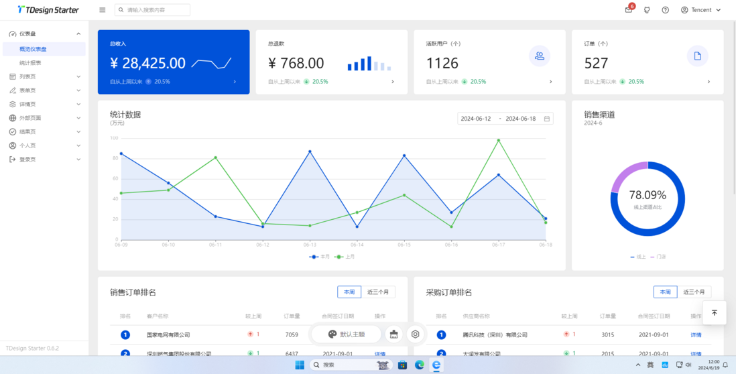Viewport: 736px width, 374px height.
Task: Select 近三个月 in 销售订单排名
Action: coord(378,292)
